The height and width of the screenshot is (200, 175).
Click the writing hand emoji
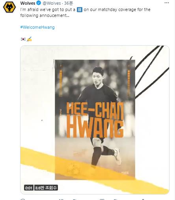pos(29,39)
